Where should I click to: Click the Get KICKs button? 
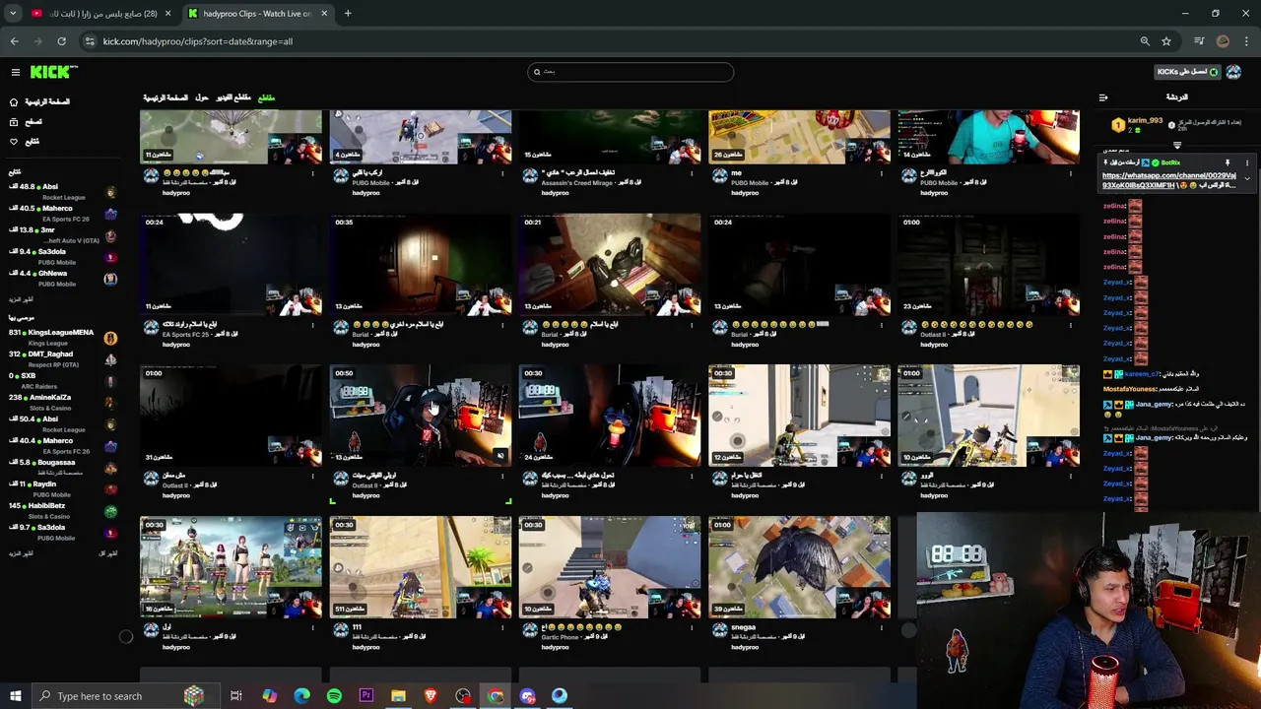pyautogui.click(x=1187, y=72)
